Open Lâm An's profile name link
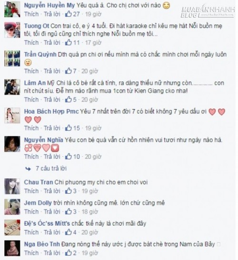Viewport: 238px width, 260px height. click(35, 83)
